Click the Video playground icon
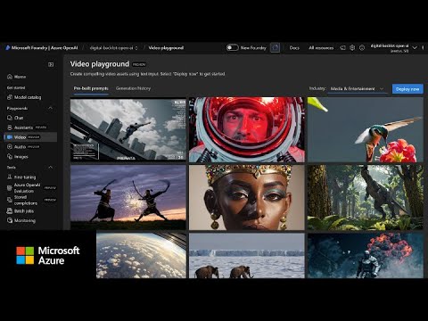The height and width of the screenshot is (321, 428). 10,137
